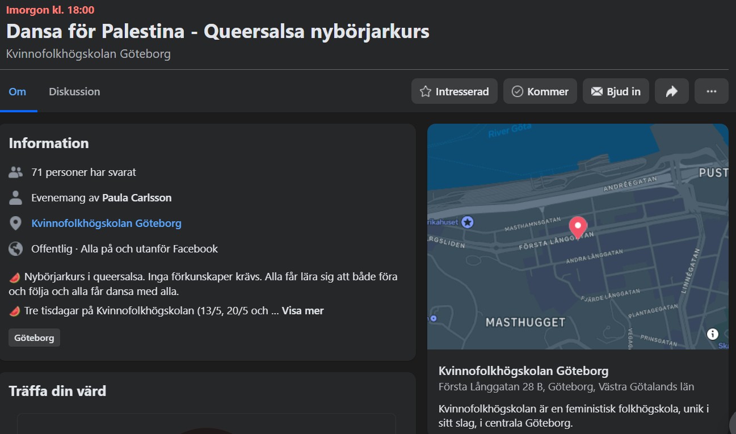736x434 pixels.
Task: Open the three-dot more options menu
Action: click(x=712, y=91)
